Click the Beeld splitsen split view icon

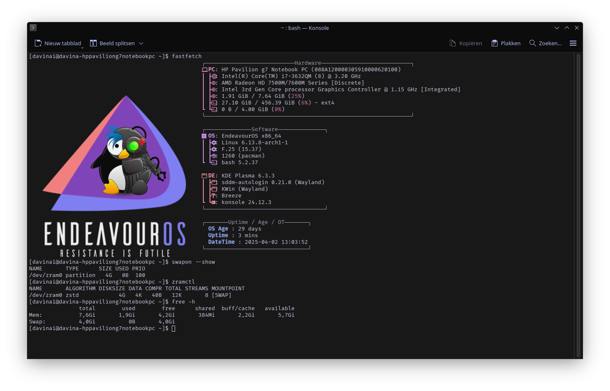(93, 43)
